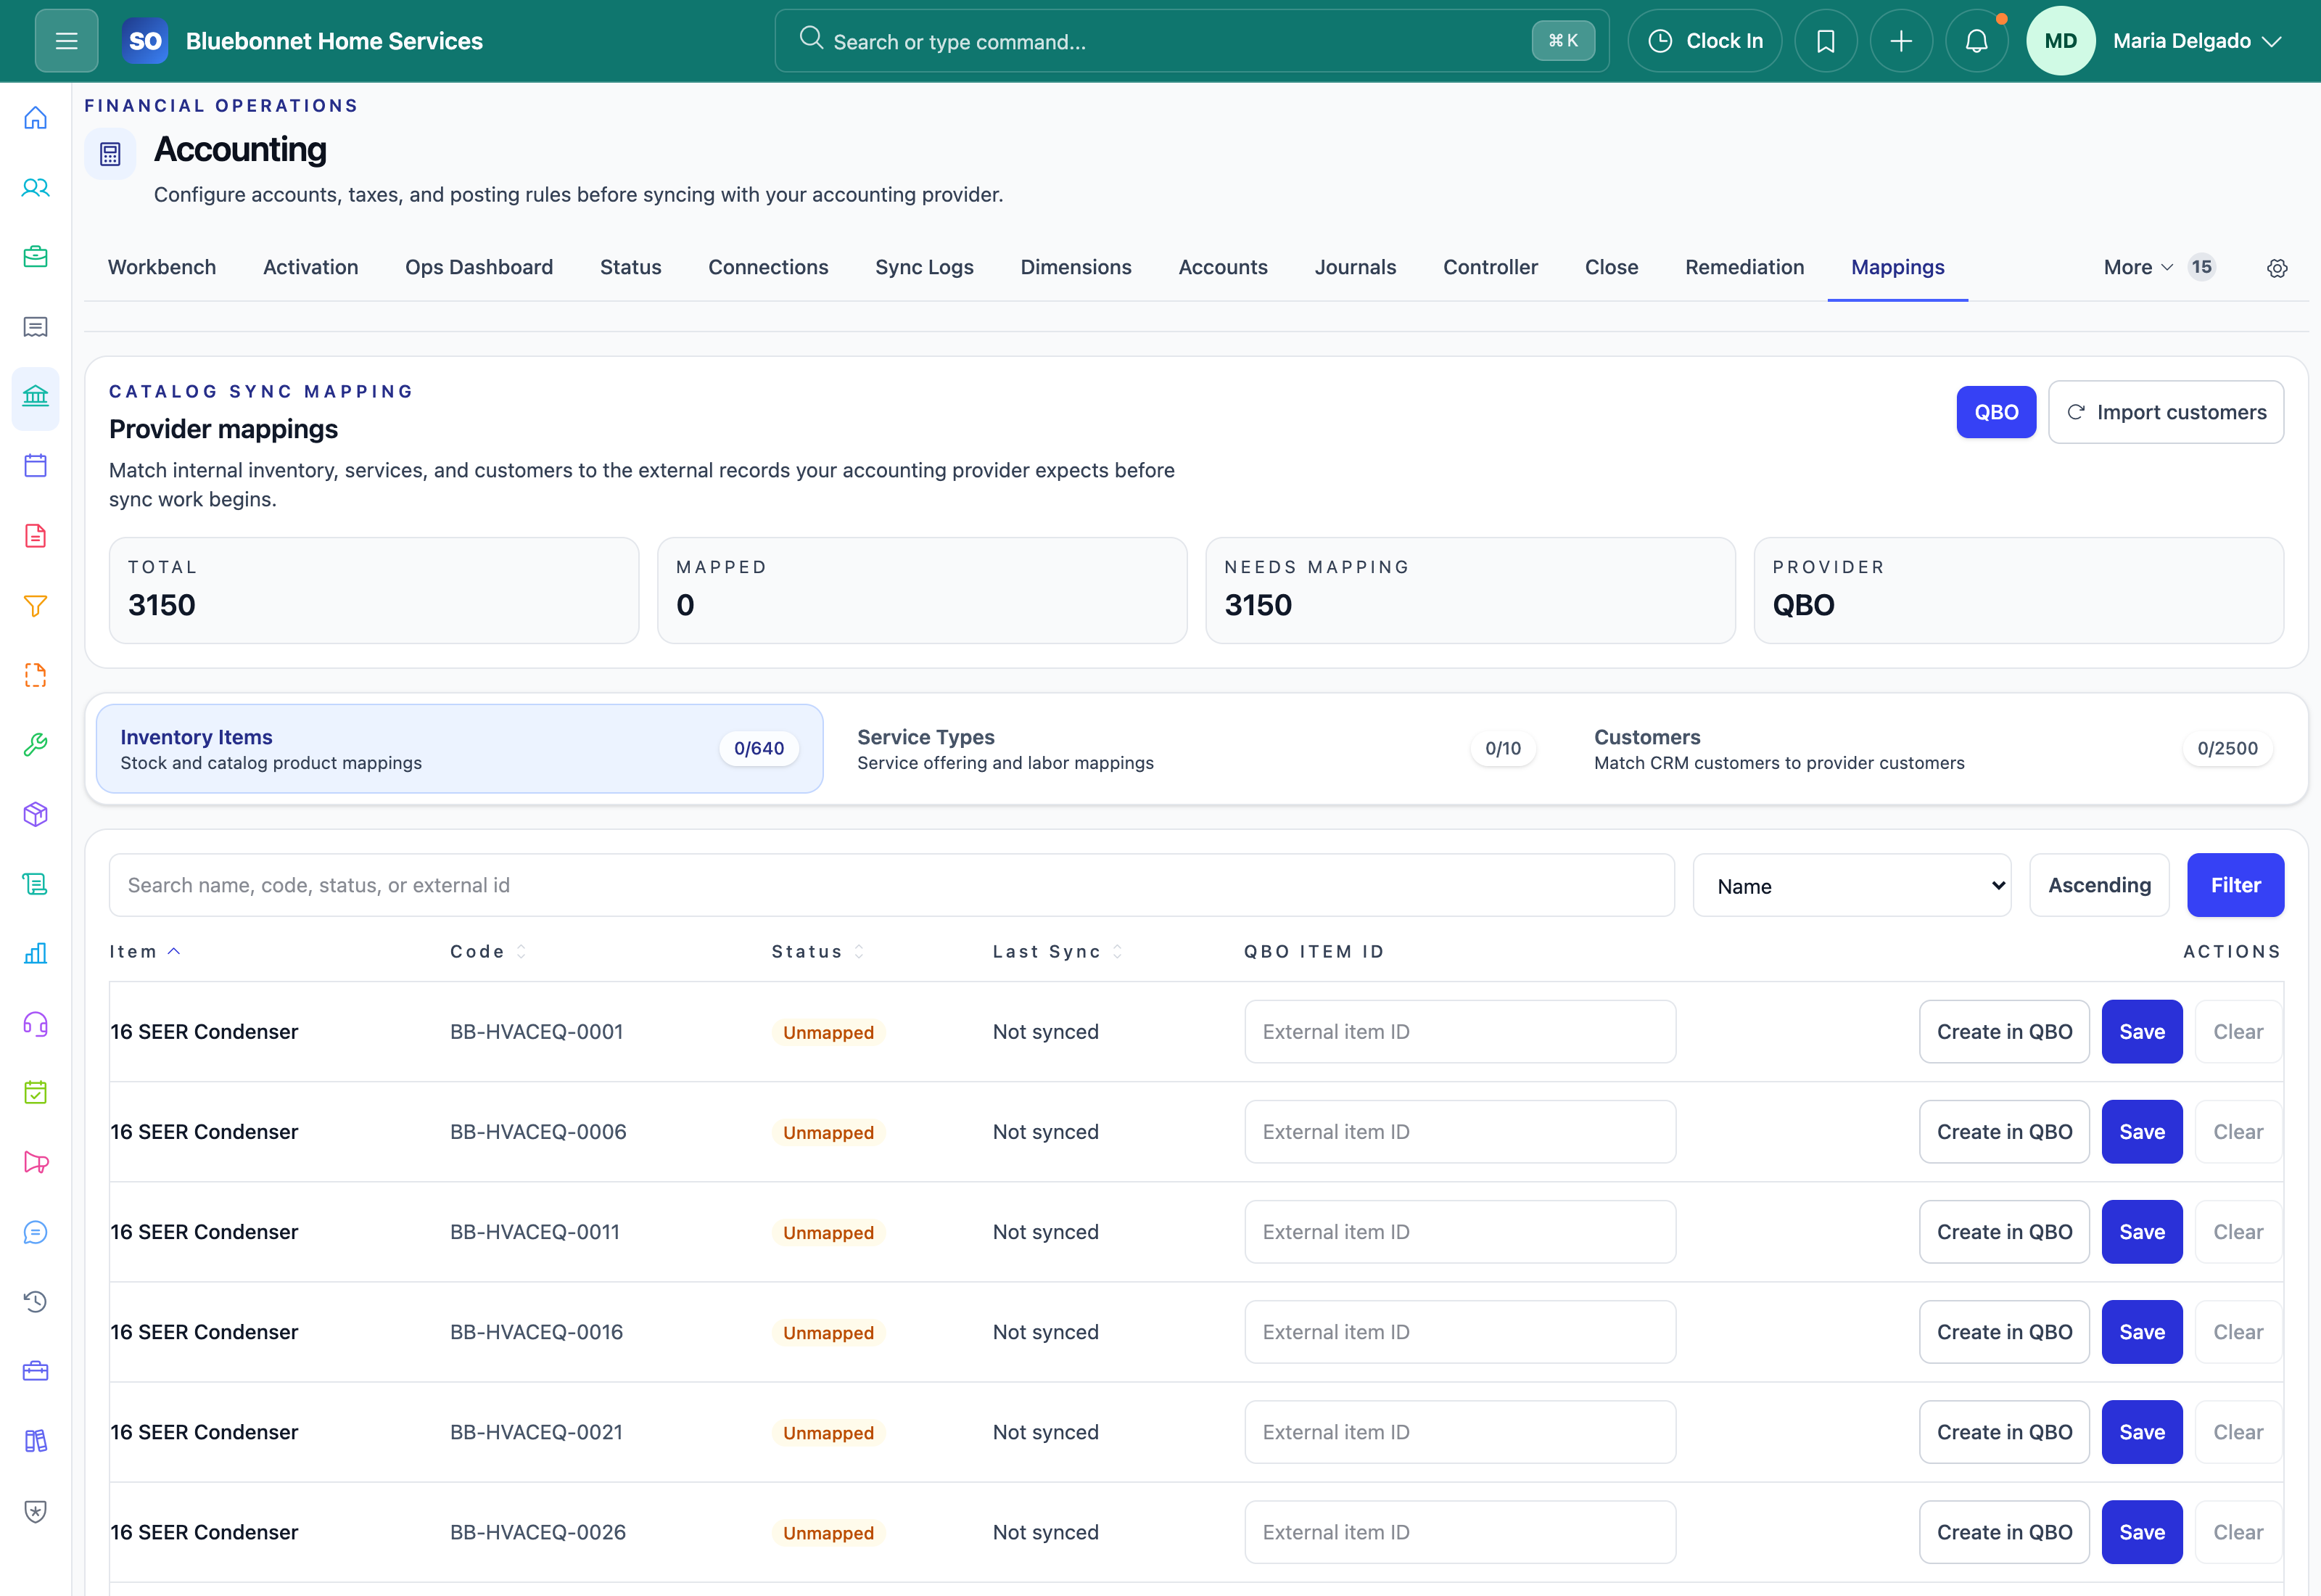Open the receipt icon in sidebar
This screenshot has height=1596, width=2321.
point(36,327)
